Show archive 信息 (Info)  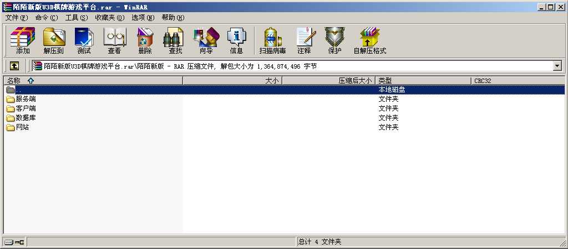236,40
